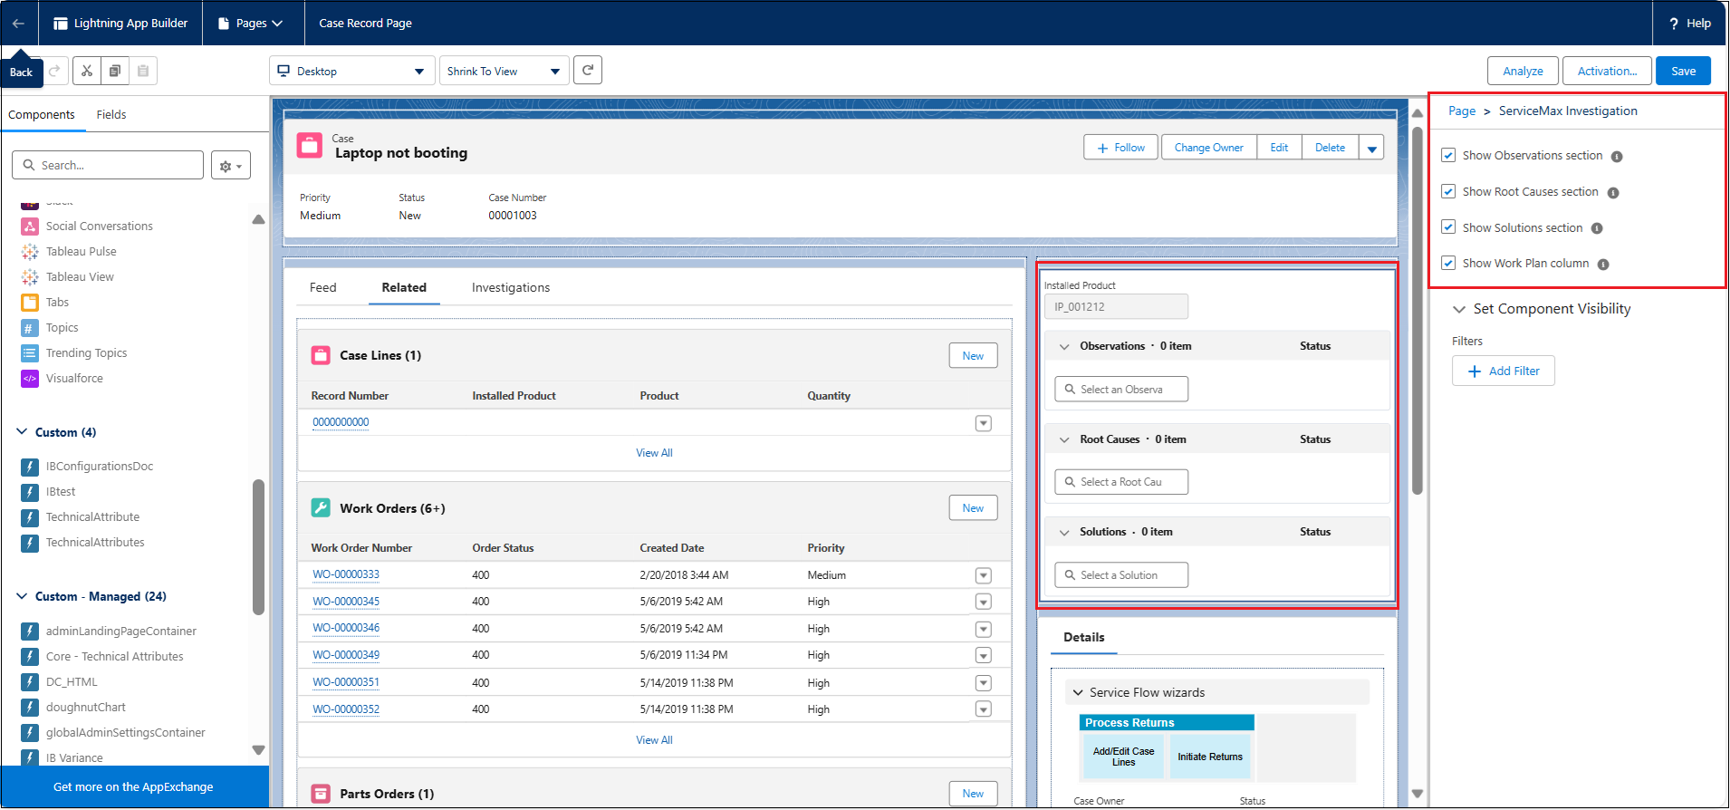Click the Analyze button
This screenshot has width=1730, height=810.
[1523, 71]
